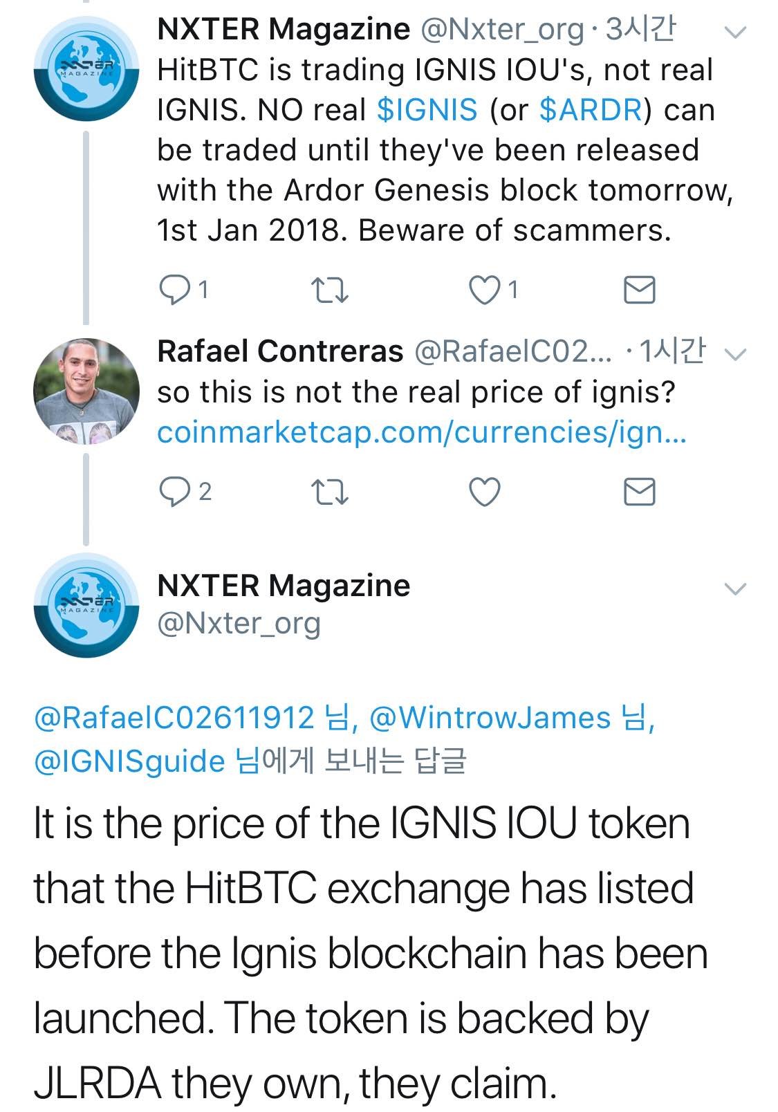Viewport: 778px width, 1112px height.
Task: Retweet Rafael Contreras's tweet
Action: tap(330, 492)
